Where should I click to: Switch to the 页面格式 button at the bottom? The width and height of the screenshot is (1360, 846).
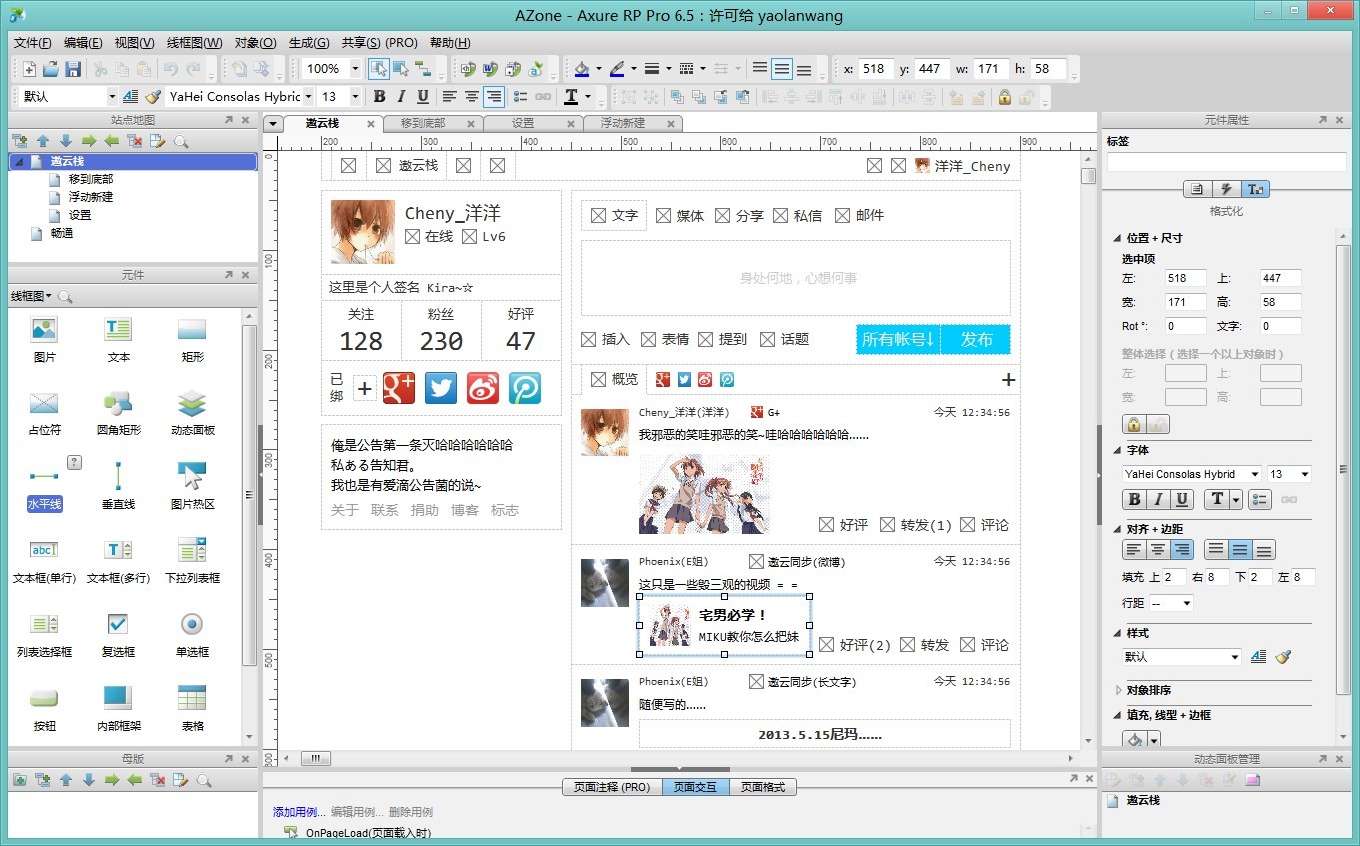pos(762,787)
